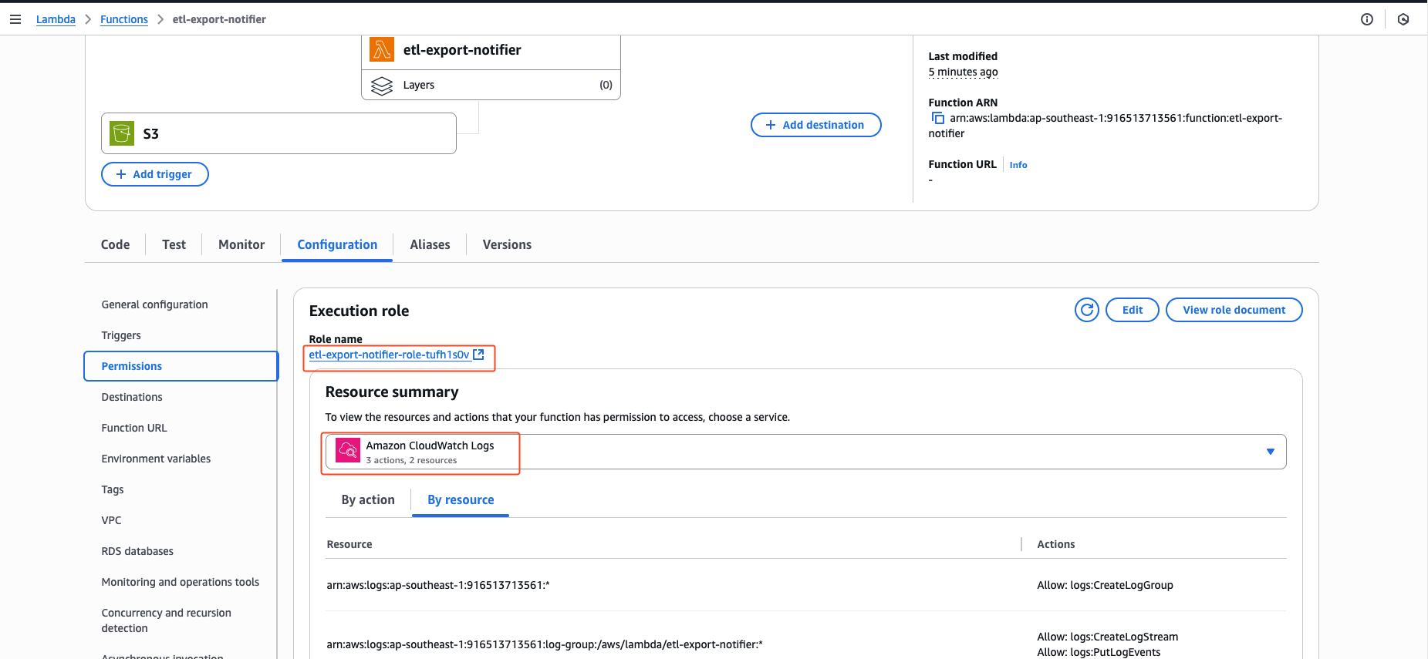The height and width of the screenshot is (659, 1428).
Task: Click 'Allow: logs:CreateLogStream' action text
Action: [x=1107, y=637]
